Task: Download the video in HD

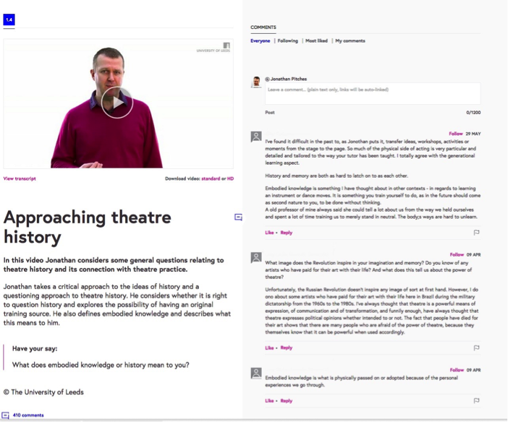Action: (x=230, y=178)
